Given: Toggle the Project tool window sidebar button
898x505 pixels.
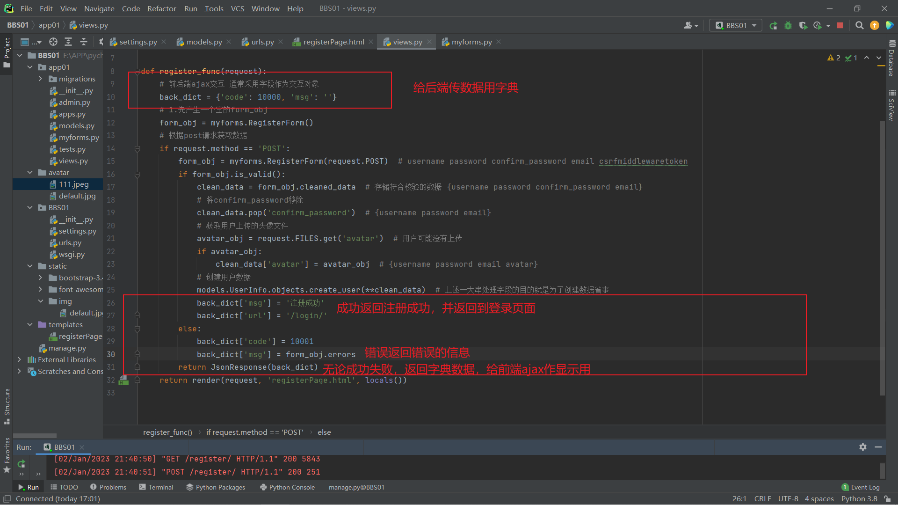Looking at the screenshot, I should pos(7,51).
